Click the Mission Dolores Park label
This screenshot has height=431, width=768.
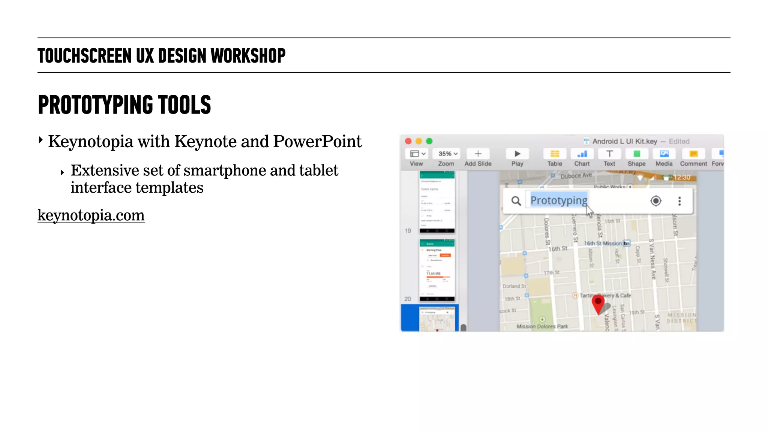(x=542, y=326)
